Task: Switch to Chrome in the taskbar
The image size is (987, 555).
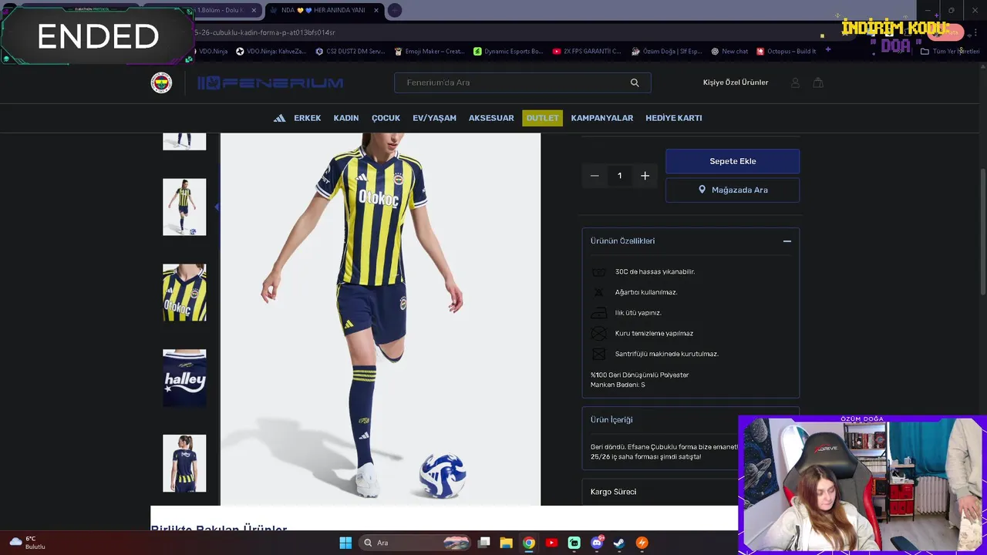Action: point(528,543)
